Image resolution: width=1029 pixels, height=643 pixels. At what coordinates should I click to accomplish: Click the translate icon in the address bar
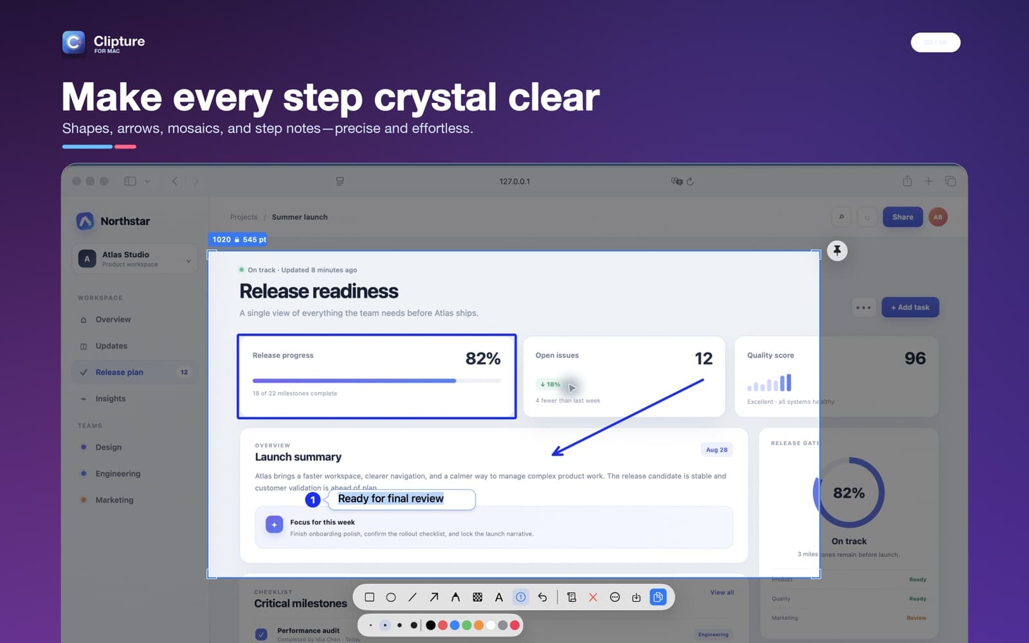[x=677, y=181]
